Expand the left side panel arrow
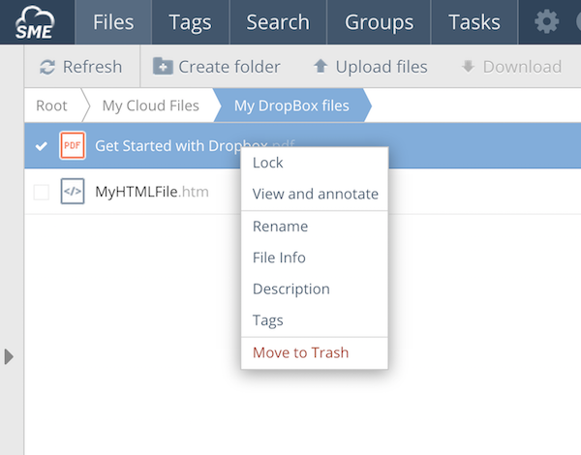581x455 pixels. tap(10, 356)
